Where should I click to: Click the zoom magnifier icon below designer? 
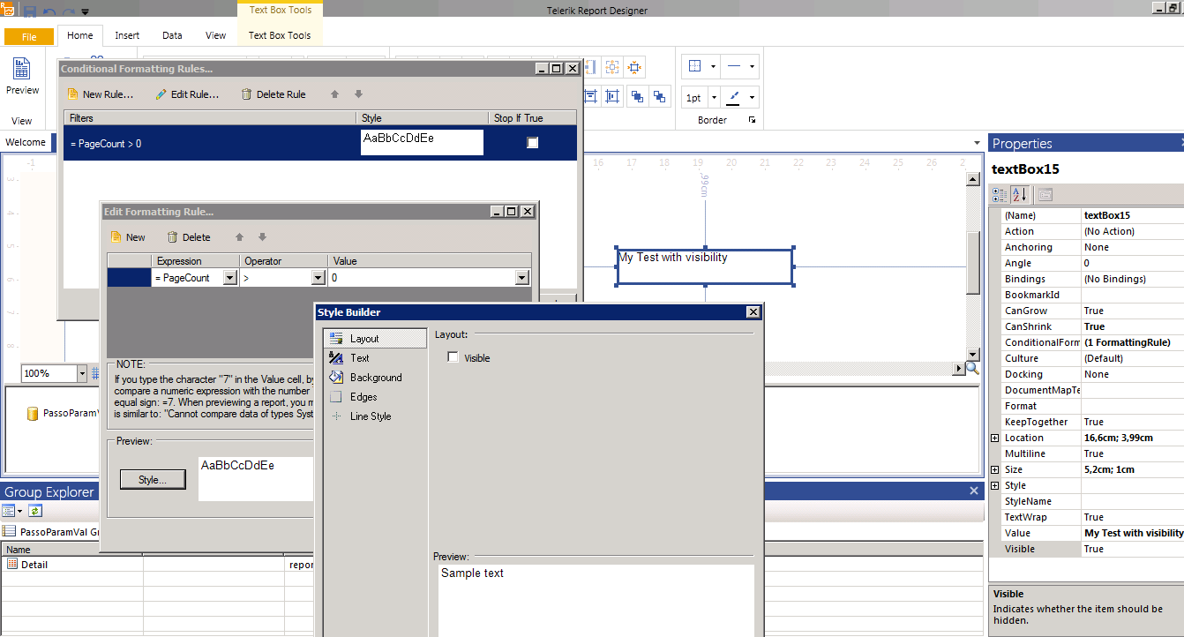pos(972,369)
